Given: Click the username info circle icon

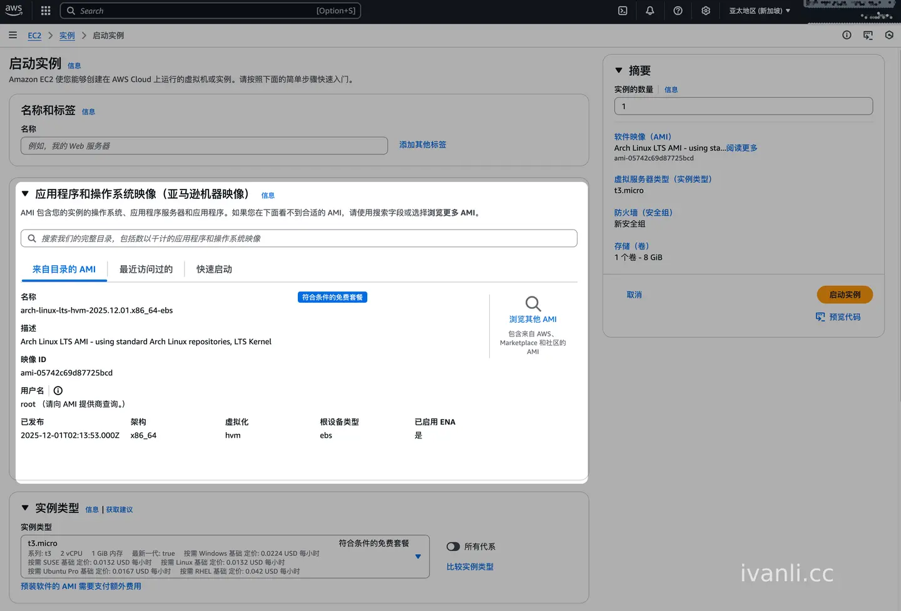Looking at the screenshot, I should pos(58,390).
